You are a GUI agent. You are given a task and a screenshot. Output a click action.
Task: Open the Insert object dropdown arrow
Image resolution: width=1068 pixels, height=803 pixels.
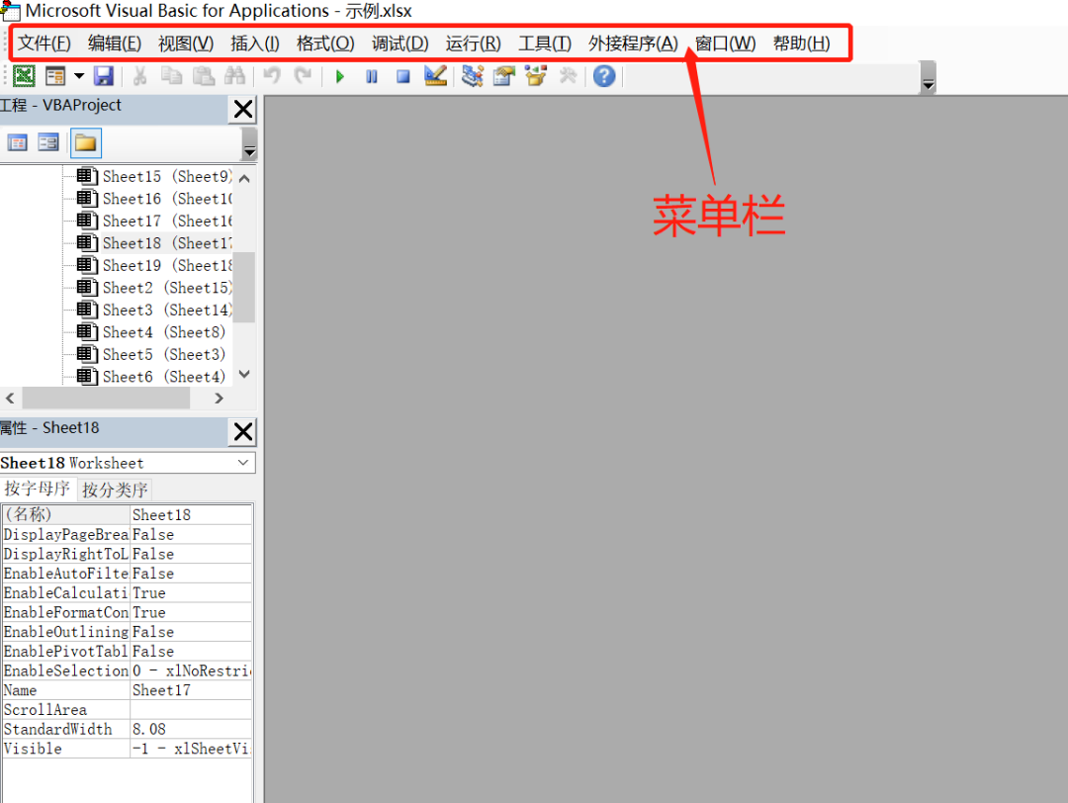pos(79,75)
